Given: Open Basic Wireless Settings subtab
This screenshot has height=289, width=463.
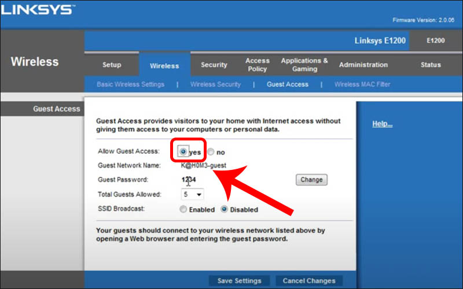Looking at the screenshot, I should (x=130, y=84).
